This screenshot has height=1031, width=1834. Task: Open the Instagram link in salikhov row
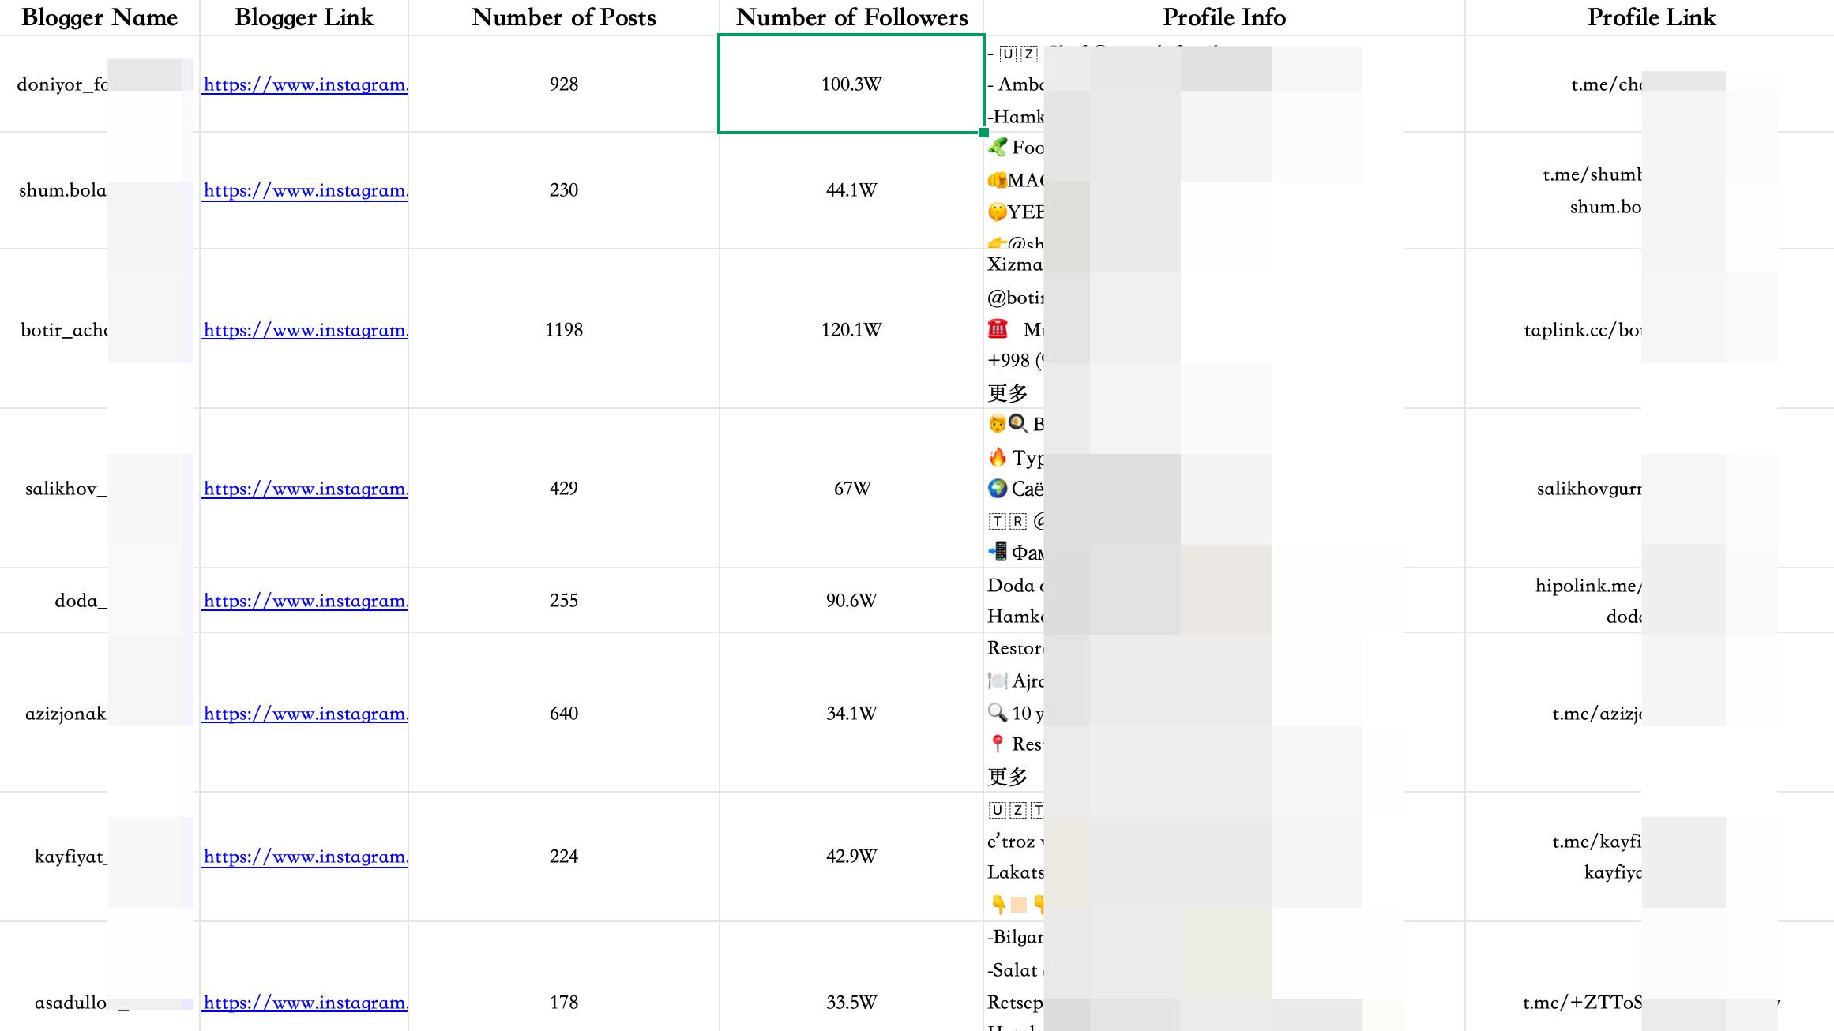305,489
